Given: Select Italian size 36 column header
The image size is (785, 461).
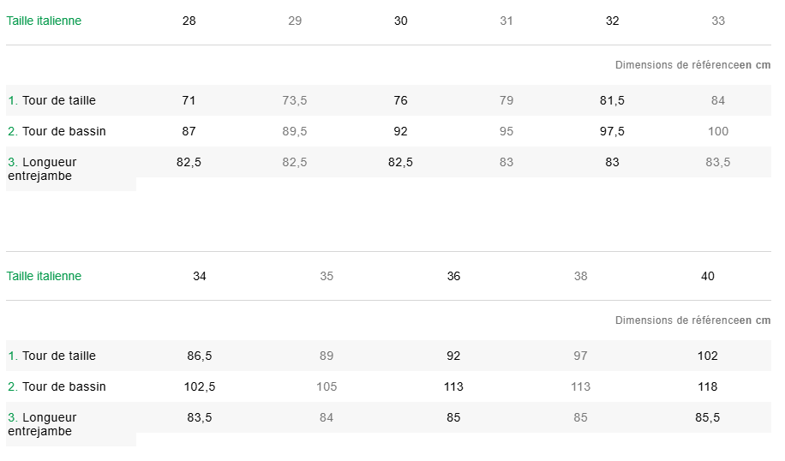Looking at the screenshot, I should coord(453,276).
